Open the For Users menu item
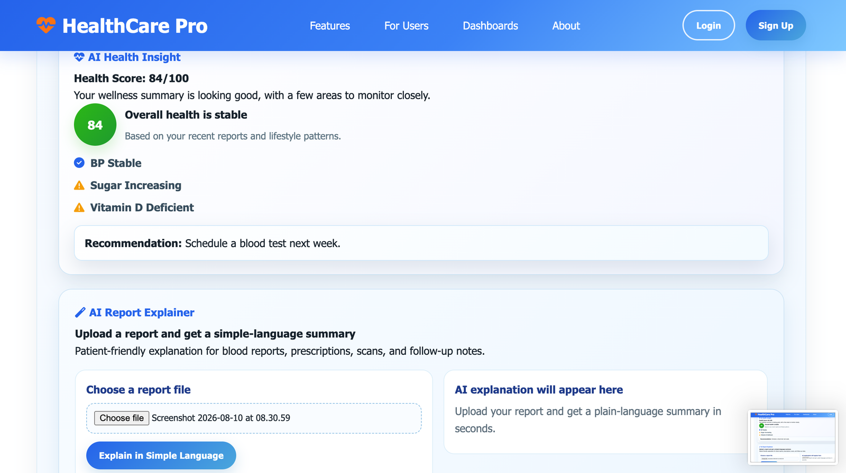846x473 pixels. 407,26
